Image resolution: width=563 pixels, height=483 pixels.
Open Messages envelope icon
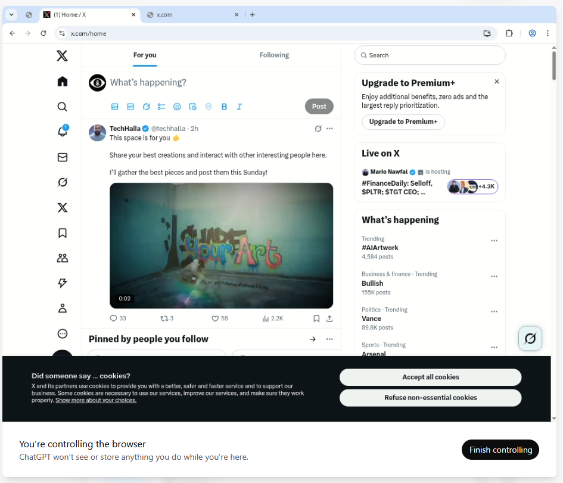tap(63, 157)
